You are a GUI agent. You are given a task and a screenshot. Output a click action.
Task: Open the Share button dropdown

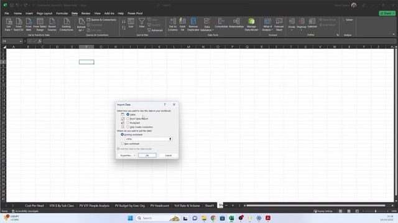click(394, 13)
